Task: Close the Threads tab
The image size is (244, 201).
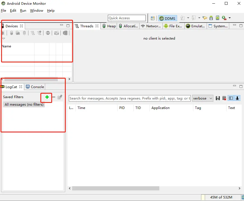Action: [x=97, y=26]
